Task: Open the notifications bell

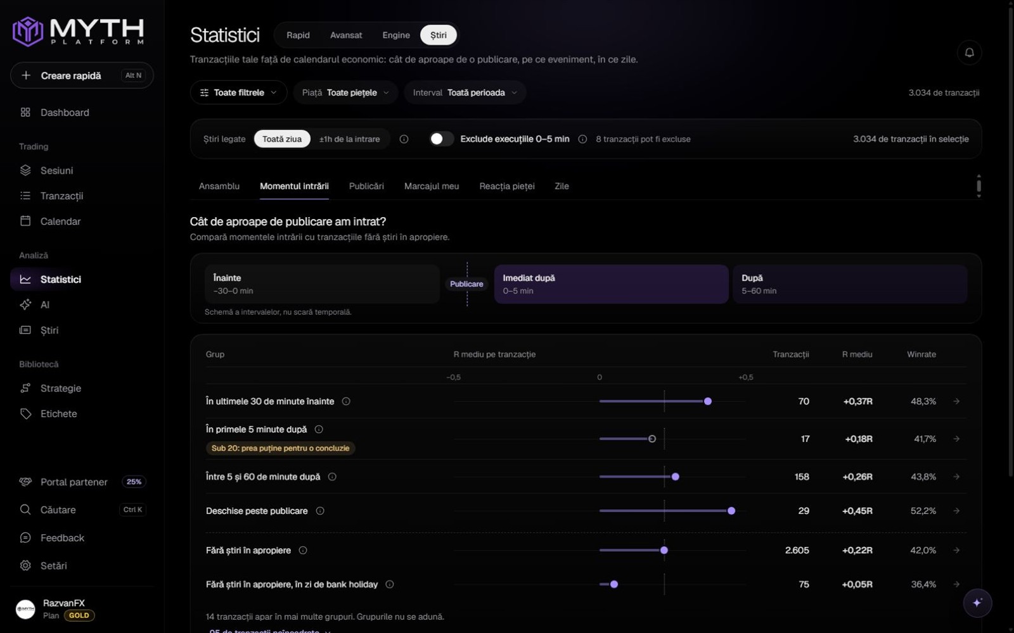Action: (x=969, y=53)
